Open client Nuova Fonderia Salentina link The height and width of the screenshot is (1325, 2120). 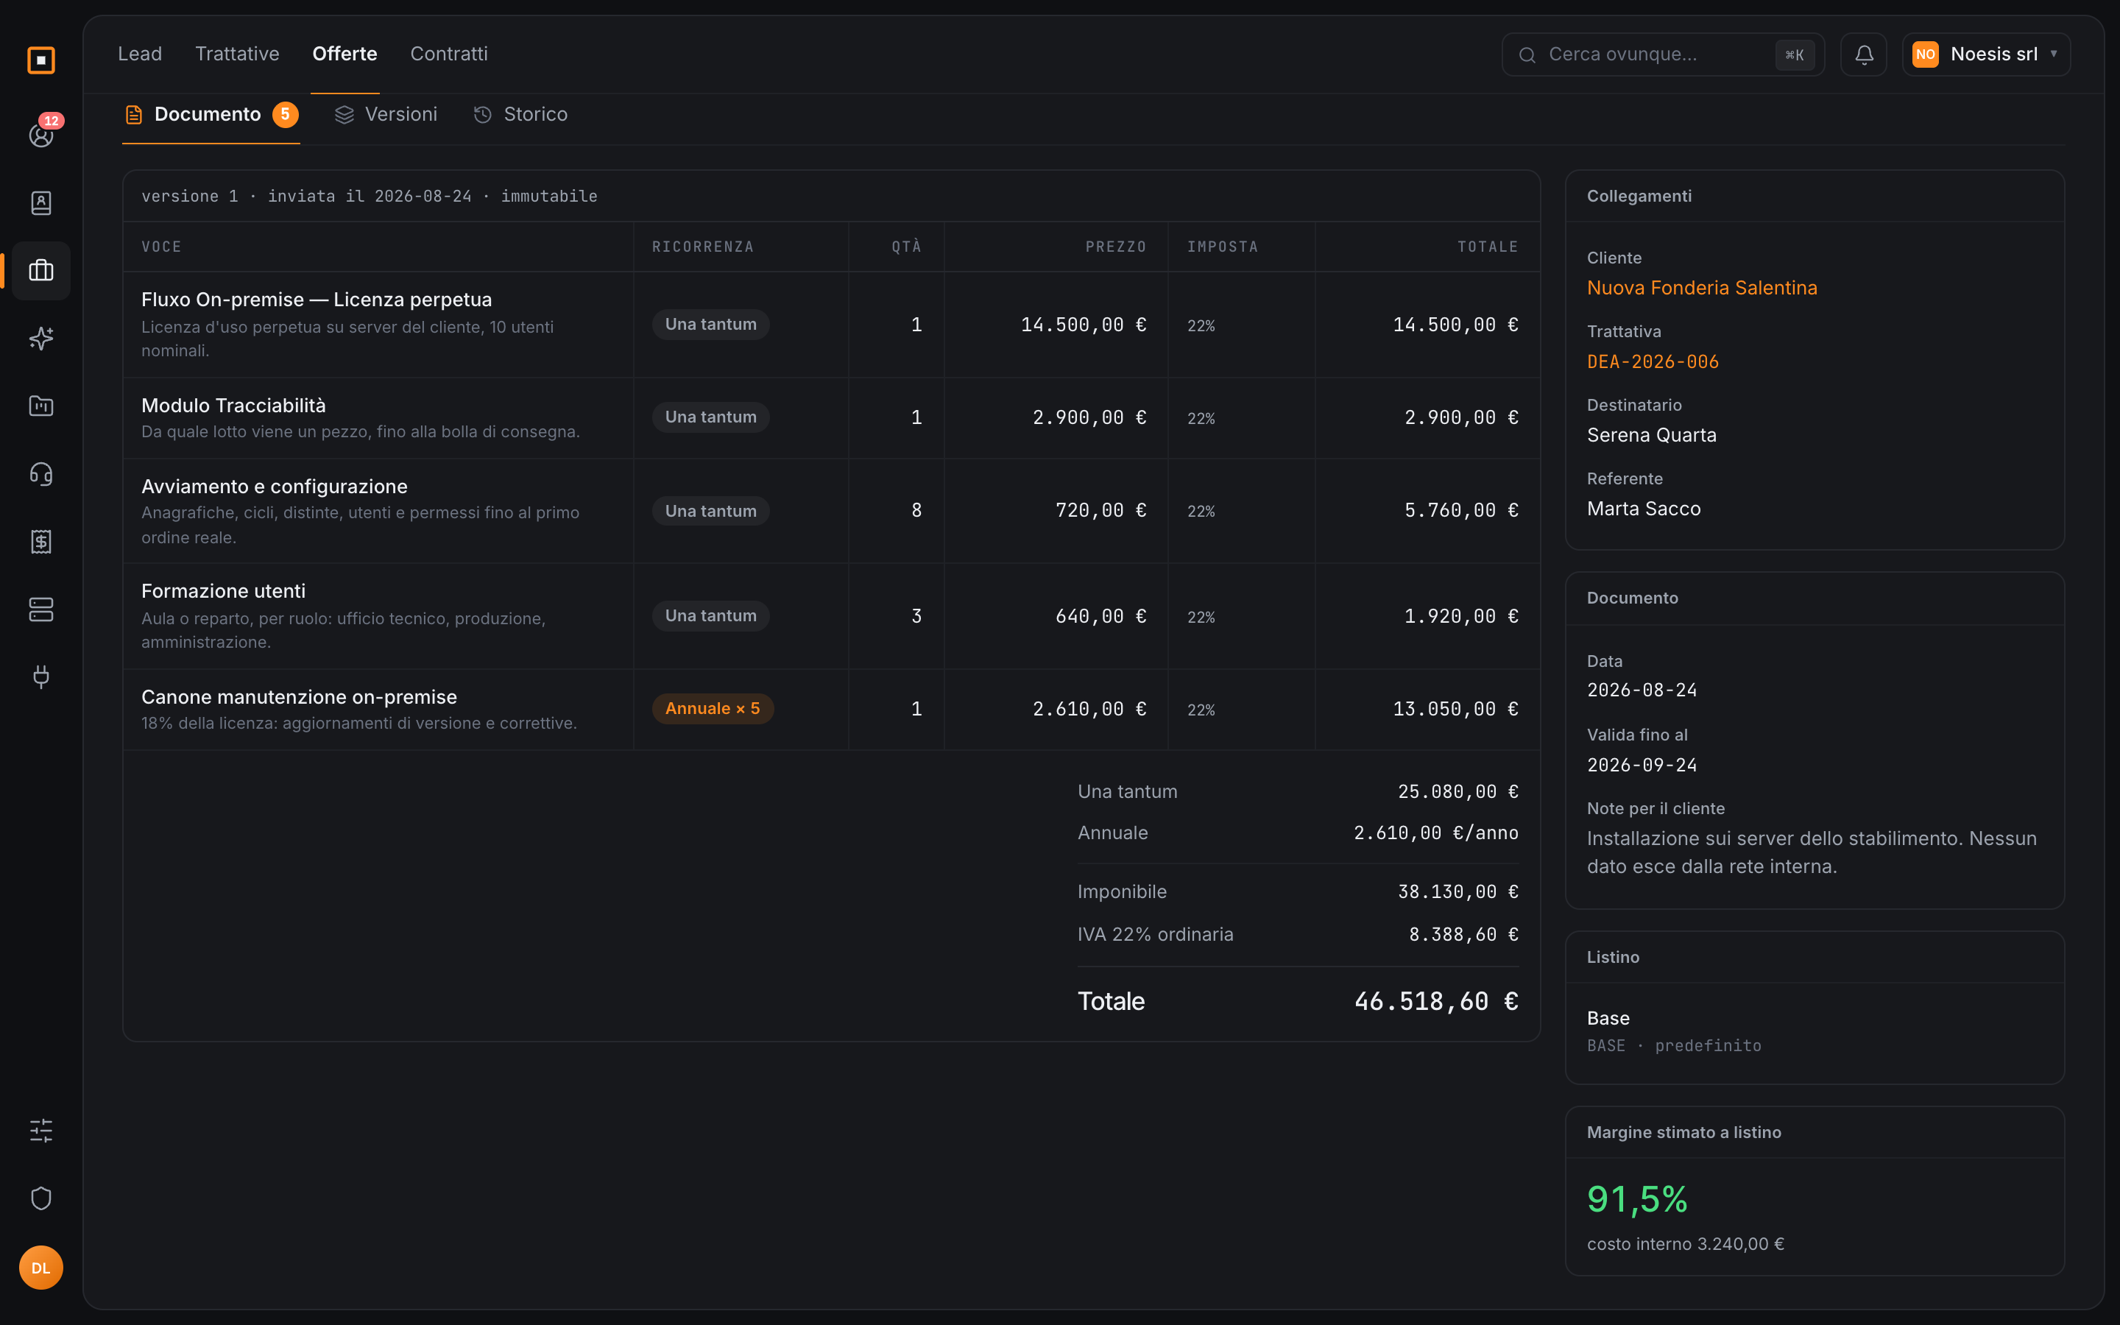pos(1701,289)
